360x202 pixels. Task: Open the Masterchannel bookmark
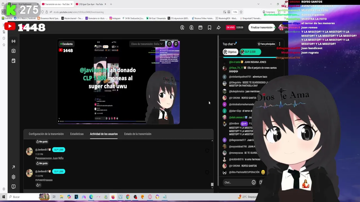coord(72,18)
